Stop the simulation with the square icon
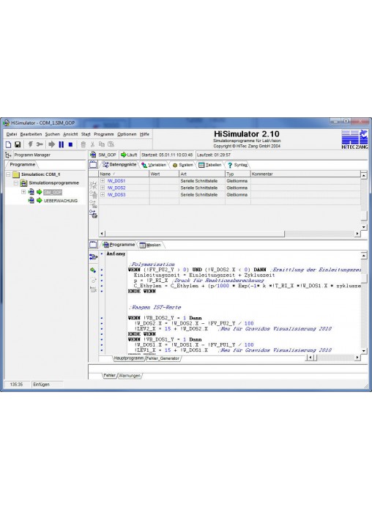372x510 pixels. tap(70, 144)
